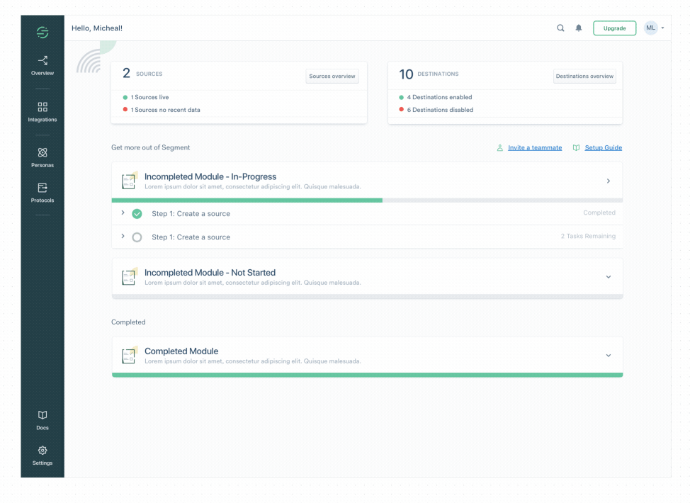This screenshot has height=503, width=690.
Task: Expand the completed Step 1 row arrow
Action: (x=123, y=213)
